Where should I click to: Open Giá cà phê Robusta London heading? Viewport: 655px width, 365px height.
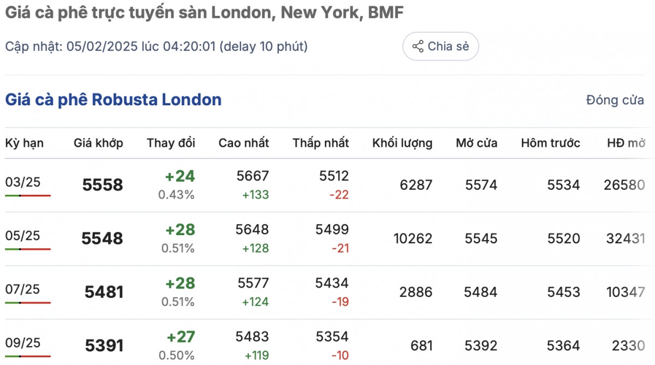(113, 100)
